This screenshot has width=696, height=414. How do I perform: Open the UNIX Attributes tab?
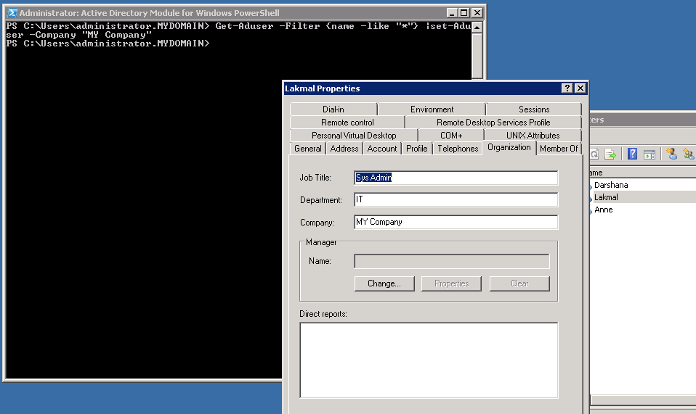(533, 136)
